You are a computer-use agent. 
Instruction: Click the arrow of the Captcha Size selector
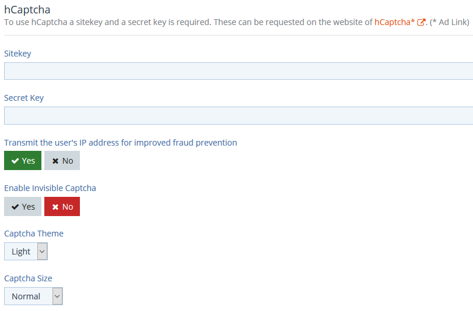click(57, 296)
